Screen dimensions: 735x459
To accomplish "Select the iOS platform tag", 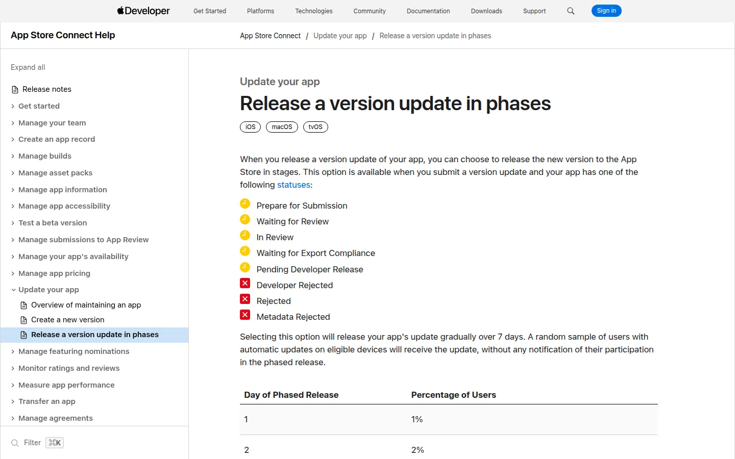I will [x=250, y=127].
